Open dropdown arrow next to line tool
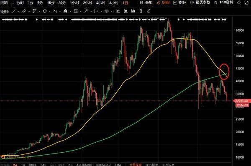251x166 pixels. pyautogui.click(x=19, y=11)
